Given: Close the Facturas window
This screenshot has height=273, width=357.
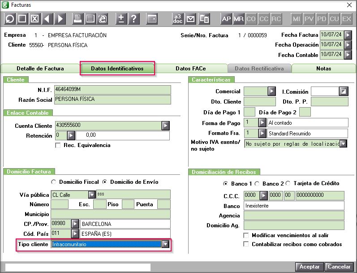Looking at the screenshot, I should [x=349, y=5].
